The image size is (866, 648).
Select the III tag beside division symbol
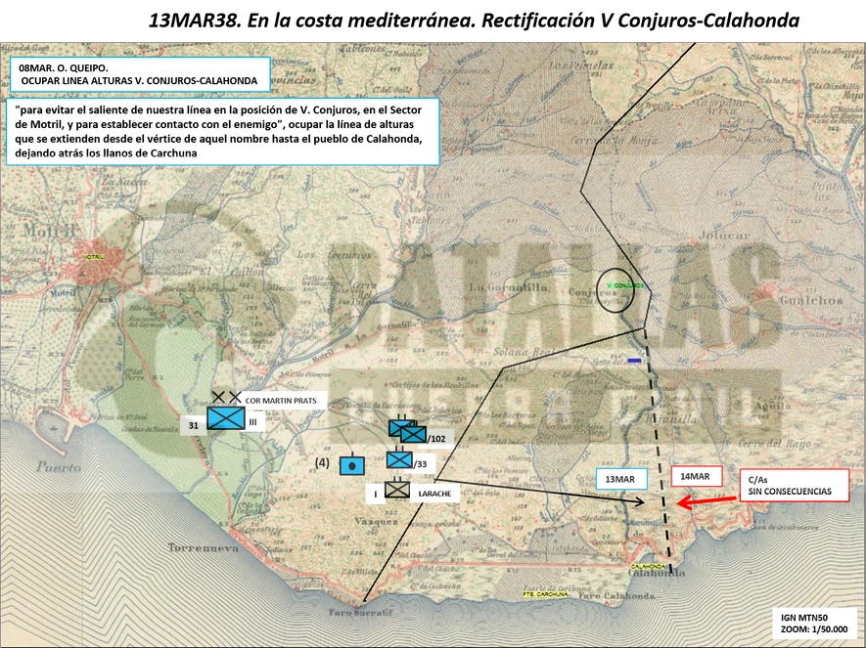(x=253, y=422)
